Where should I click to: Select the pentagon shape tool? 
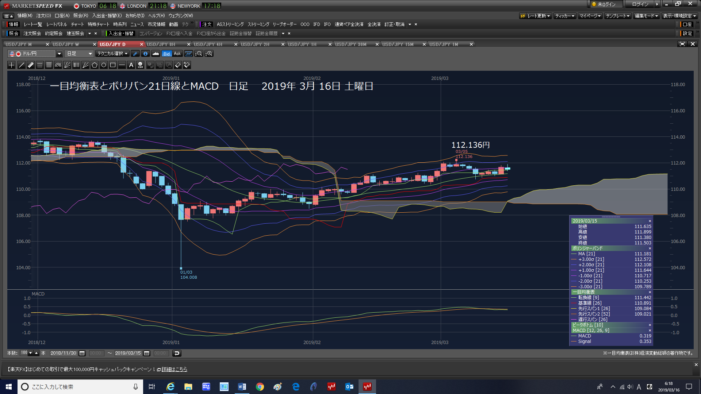point(95,65)
